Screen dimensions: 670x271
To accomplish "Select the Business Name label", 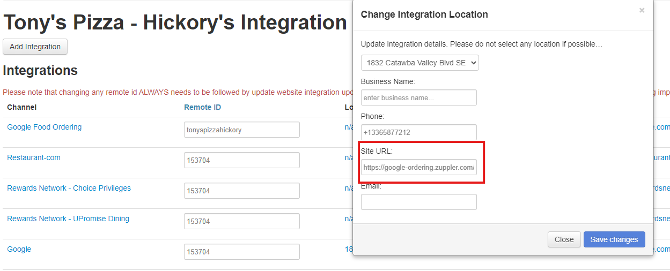I will tap(388, 81).
